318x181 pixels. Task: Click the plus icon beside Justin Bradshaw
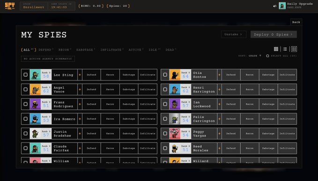pyautogui.click(x=80, y=133)
